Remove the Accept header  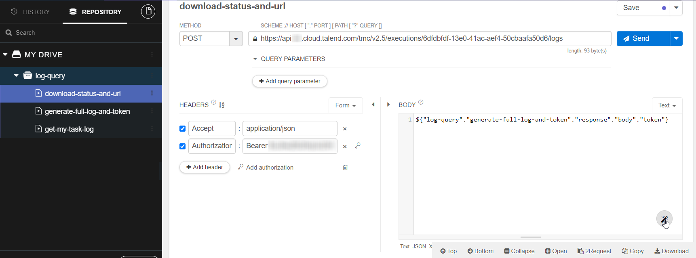(x=345, y=129)
